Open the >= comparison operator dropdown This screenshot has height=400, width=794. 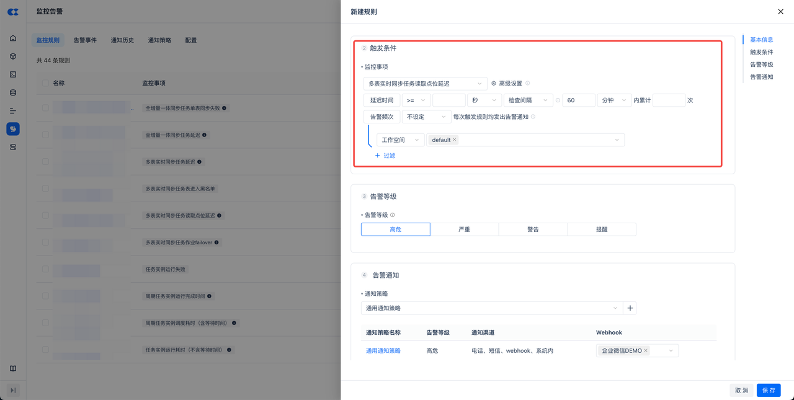tap(416, 100)
